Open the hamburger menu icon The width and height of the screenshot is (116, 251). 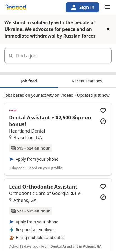click(108, 7)
